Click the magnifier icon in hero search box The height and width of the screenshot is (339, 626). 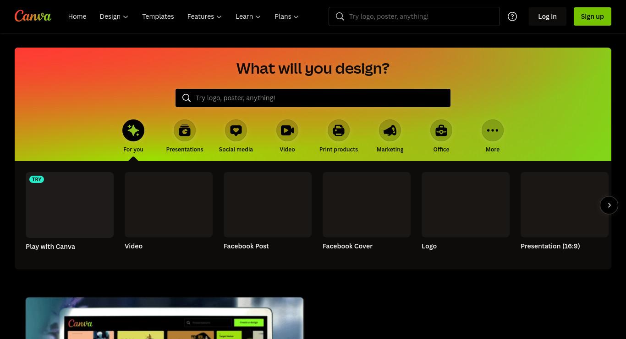tap(187, 98)
